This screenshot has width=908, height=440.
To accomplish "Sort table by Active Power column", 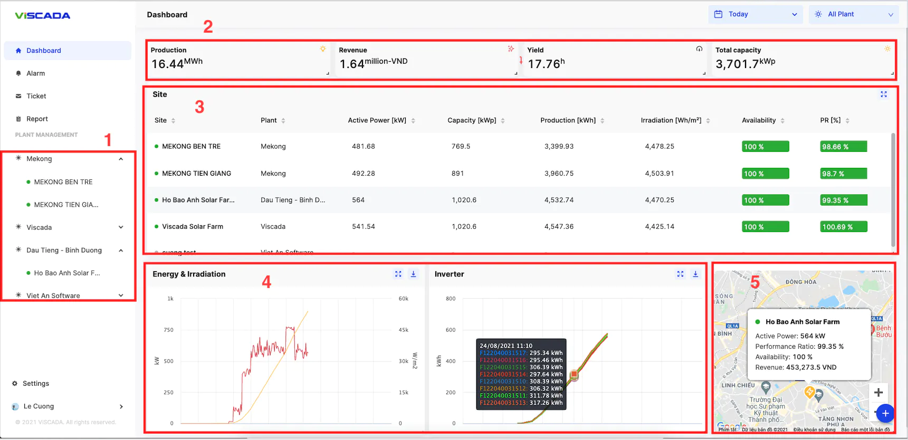I will (x=413, y=121).
